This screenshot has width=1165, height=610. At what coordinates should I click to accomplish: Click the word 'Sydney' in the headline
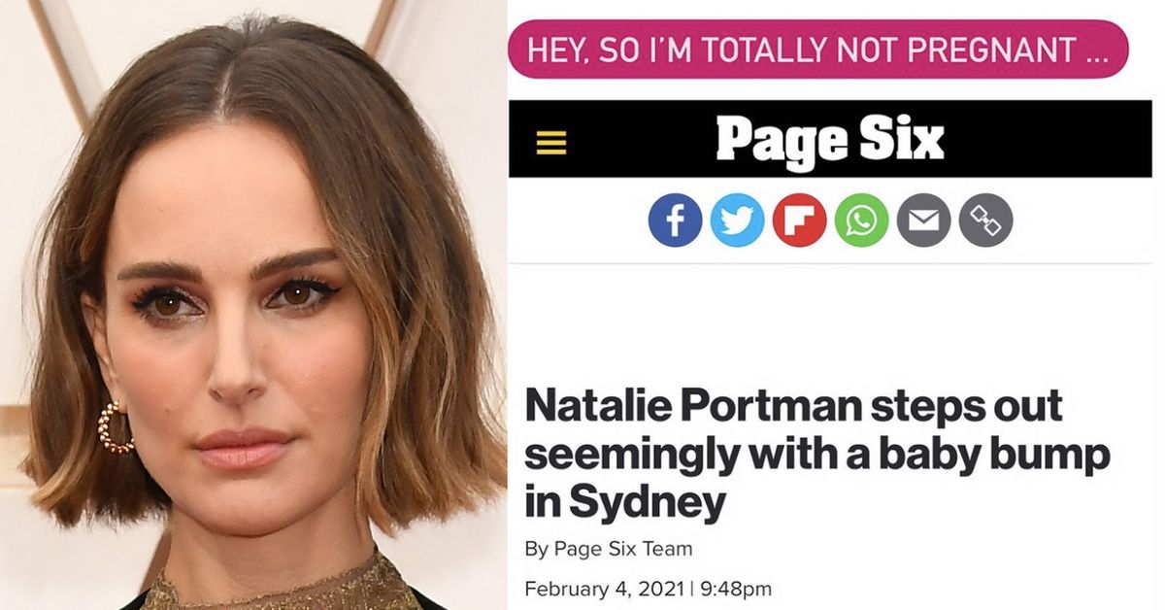pyautogui.click(x=645, y=501)
